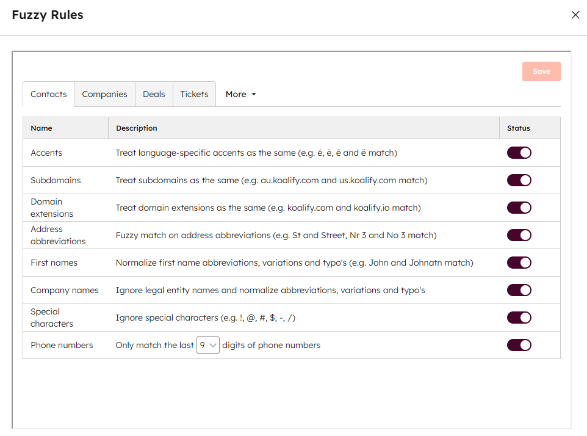Turn off the Domain extensions toggle
The width and height of the screenshot is (587, 436).
click(x=519, y=208)
